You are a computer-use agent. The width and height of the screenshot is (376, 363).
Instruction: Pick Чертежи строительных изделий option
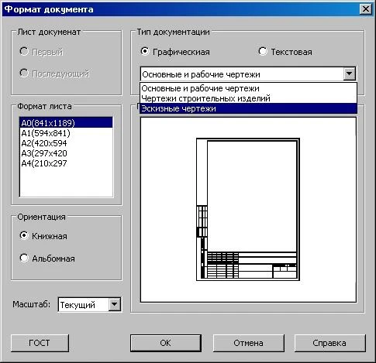[x=248, y=98]
